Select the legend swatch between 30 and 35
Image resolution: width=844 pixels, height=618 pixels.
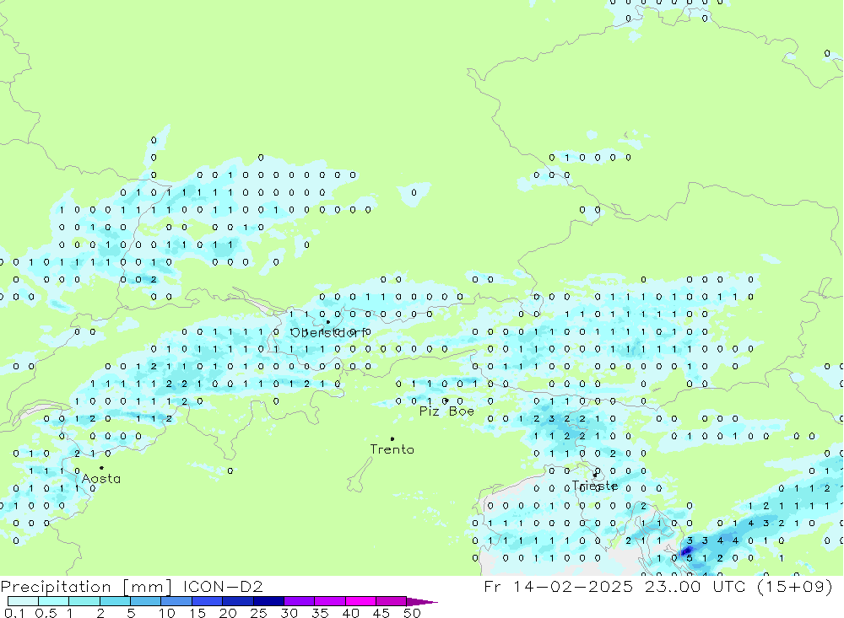300,601
